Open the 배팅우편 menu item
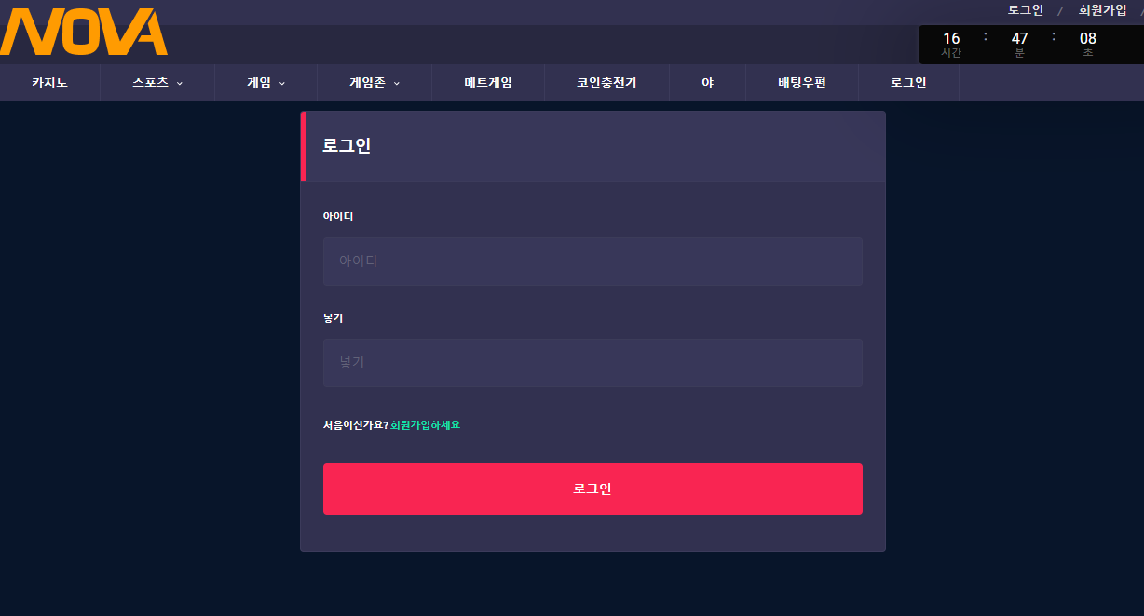1144x616 pixels. [x=802, y=83]
